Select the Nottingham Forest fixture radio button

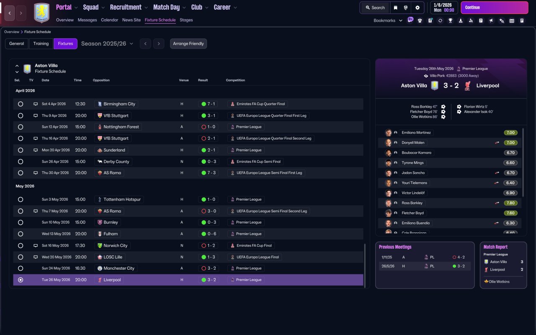point(21,127)
